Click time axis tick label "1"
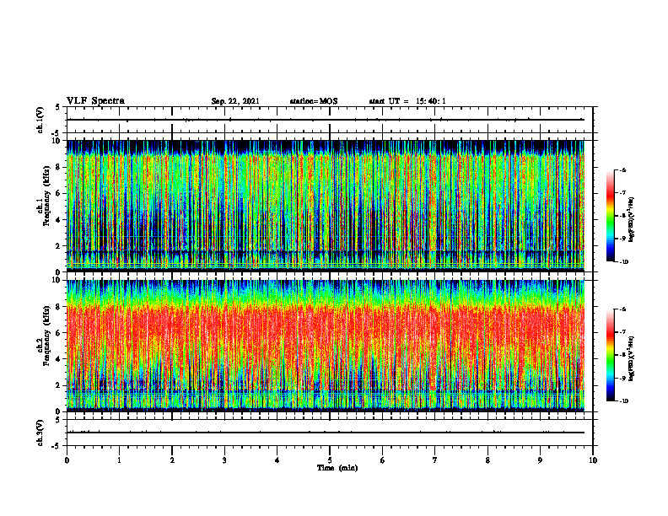 [119, 460]
